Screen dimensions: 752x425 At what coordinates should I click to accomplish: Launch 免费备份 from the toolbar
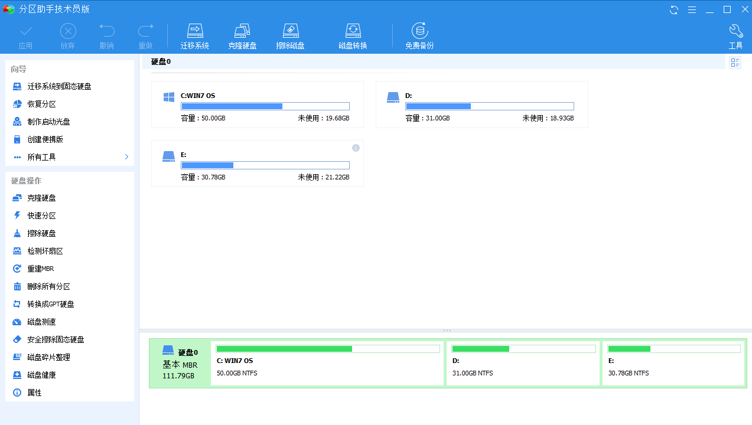click(419, 32)
